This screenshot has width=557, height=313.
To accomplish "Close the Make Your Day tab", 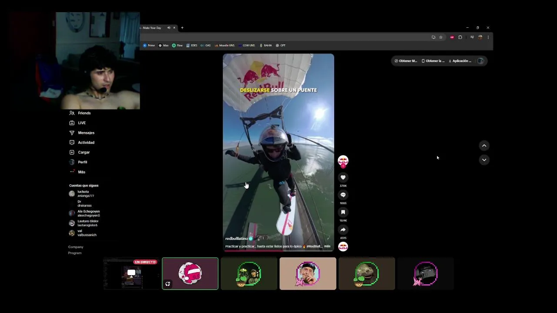I will click(x=174, y=28).
